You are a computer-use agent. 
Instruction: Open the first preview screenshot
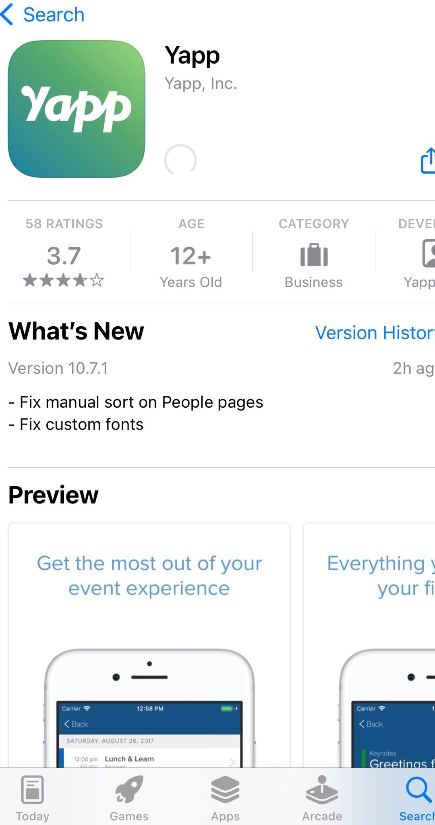pyautogui.click(x=149, y=645)
